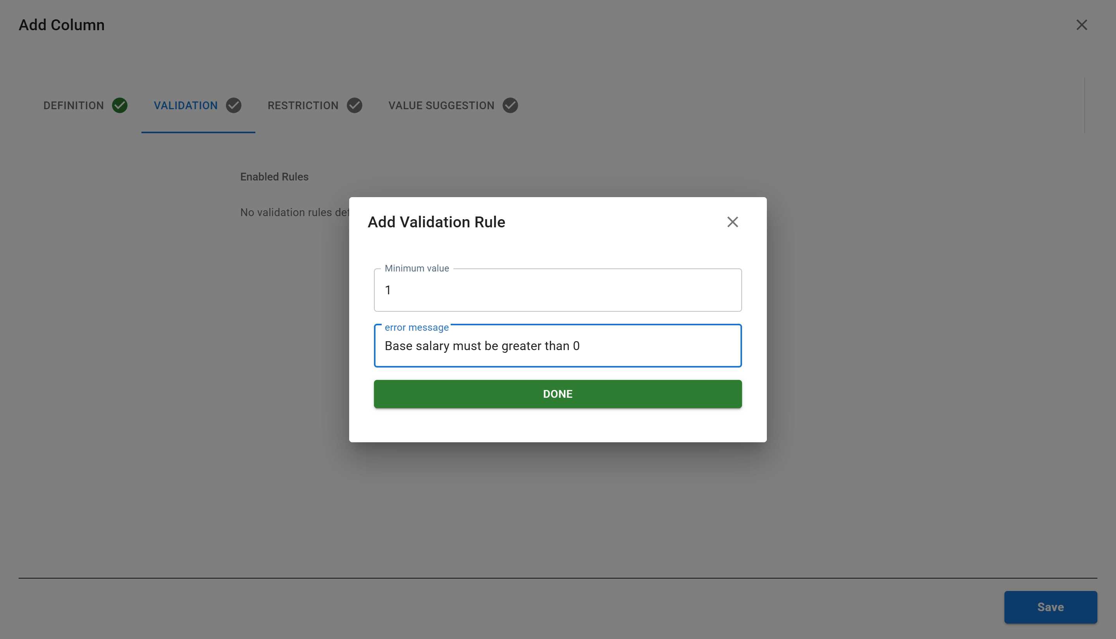Click the checkmark next to Value Suggestion
This screenshot has width=1116, height=639.
coord(510,105)
